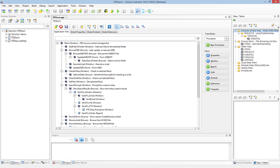Expand the Solution Items node in Solution Explorer
This screenshot has height=168, width=280.
coord(6,34)
